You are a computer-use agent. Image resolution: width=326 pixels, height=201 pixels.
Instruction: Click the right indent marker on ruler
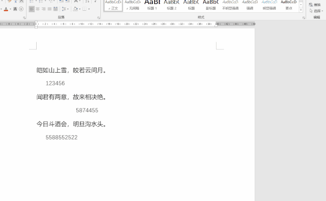pos(216,25)
